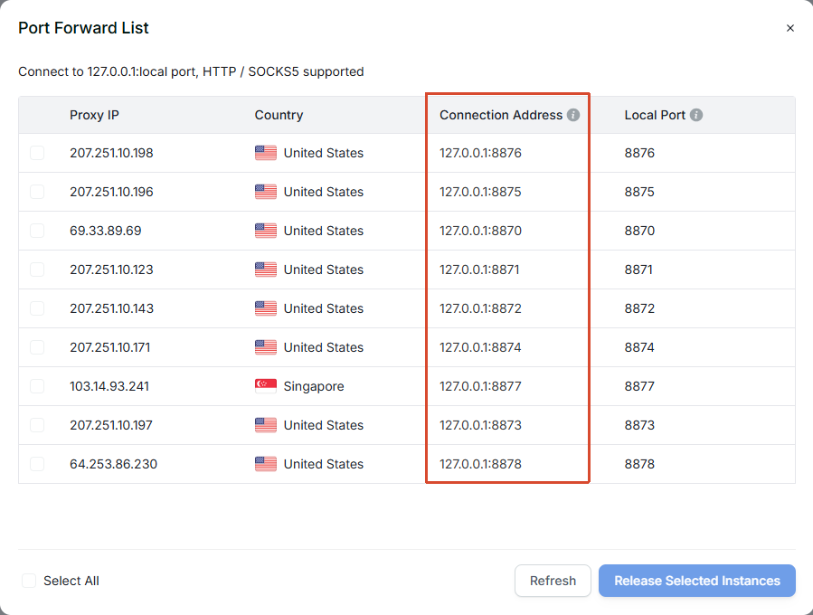Click the Singapore flag icon

click(266, 386)
